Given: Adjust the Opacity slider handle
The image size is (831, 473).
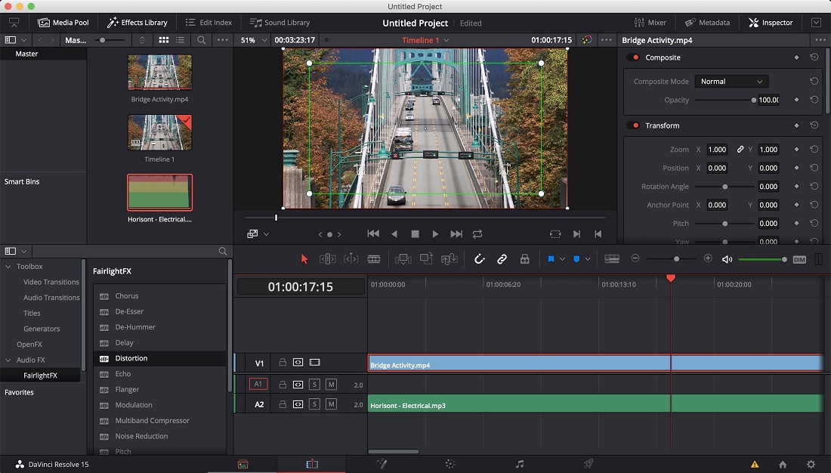Looking at the screenshot, I should [x=754, y=100].
